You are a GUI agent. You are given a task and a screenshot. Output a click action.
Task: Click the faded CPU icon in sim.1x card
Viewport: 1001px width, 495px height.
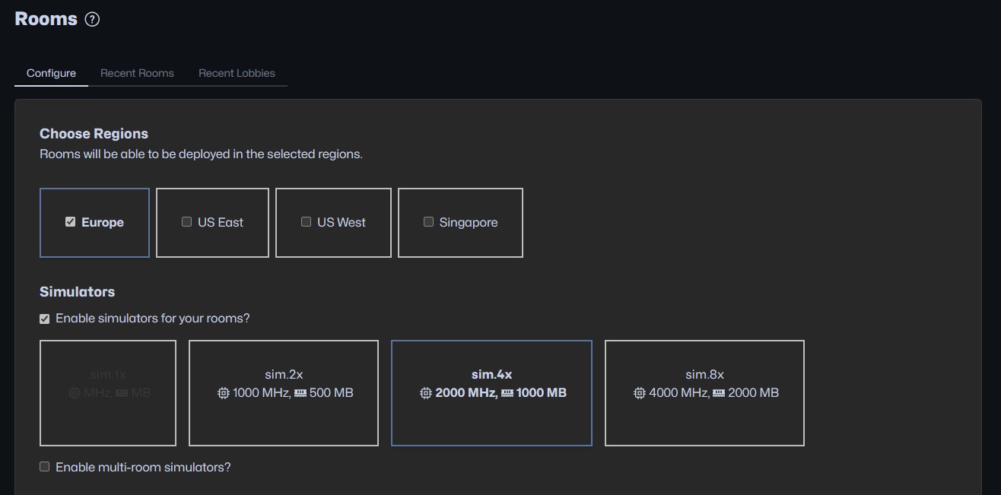(x=75, y=393)
